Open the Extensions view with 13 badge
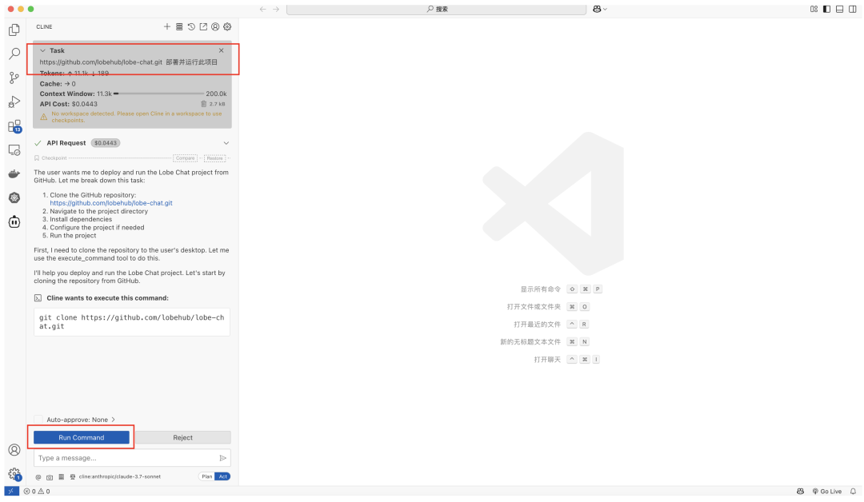864x502 pixels. point(14,126)
